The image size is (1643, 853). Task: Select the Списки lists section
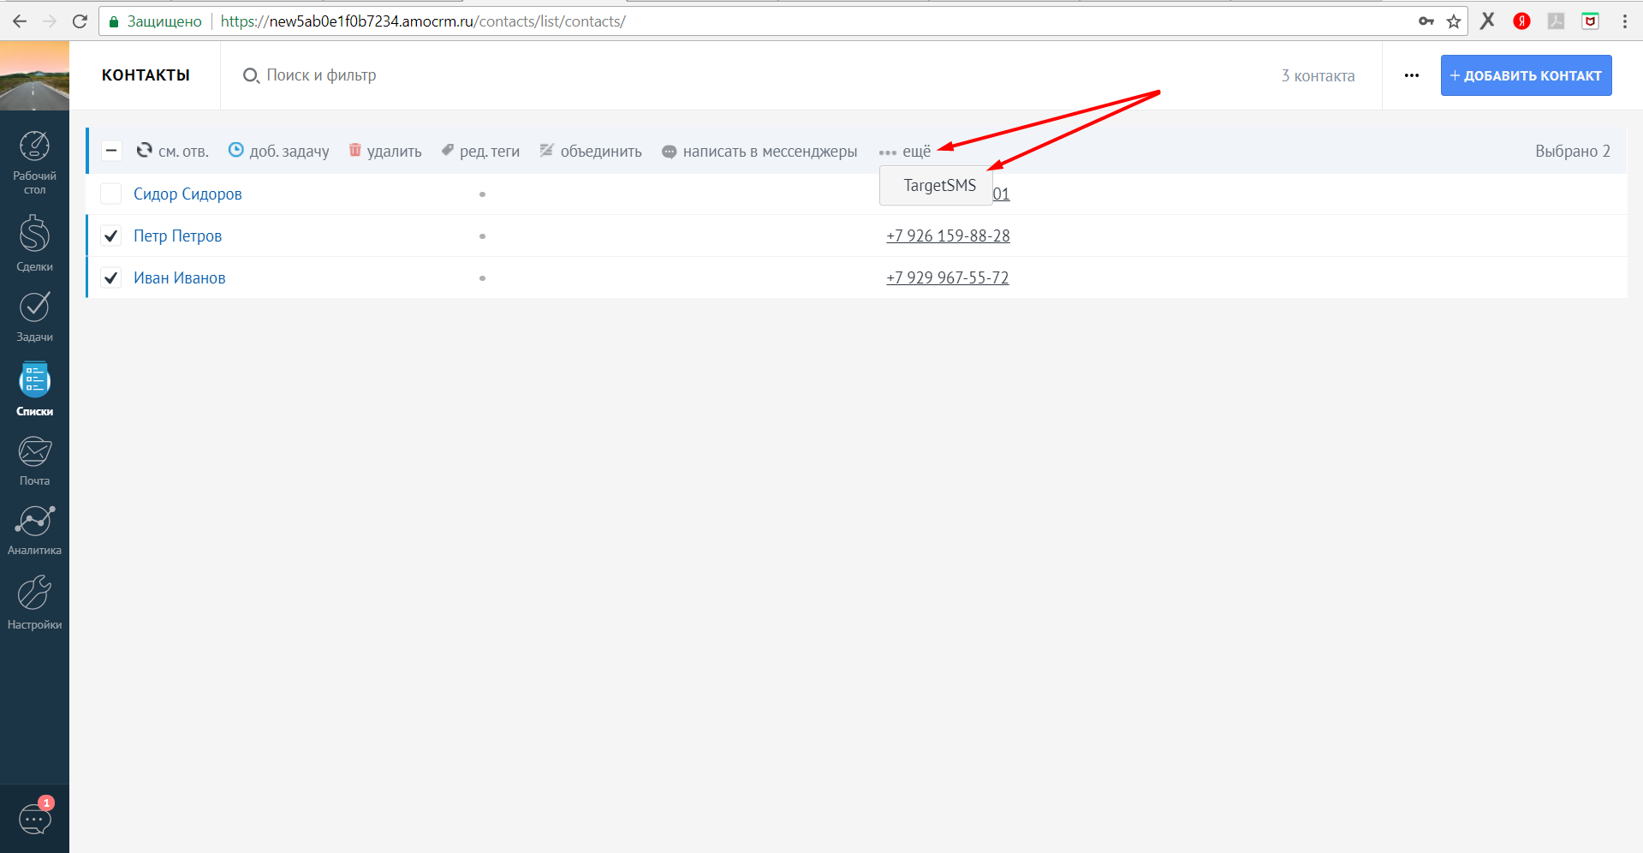click(x=34, y=390)
